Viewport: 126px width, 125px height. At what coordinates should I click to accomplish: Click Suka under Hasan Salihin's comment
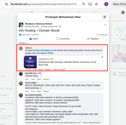click(33, 91)
